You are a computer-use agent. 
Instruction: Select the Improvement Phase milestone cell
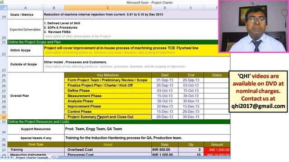coord(108,106)
